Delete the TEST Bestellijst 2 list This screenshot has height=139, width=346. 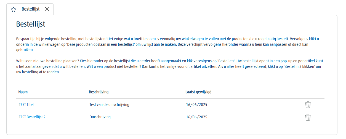[308, 117]
